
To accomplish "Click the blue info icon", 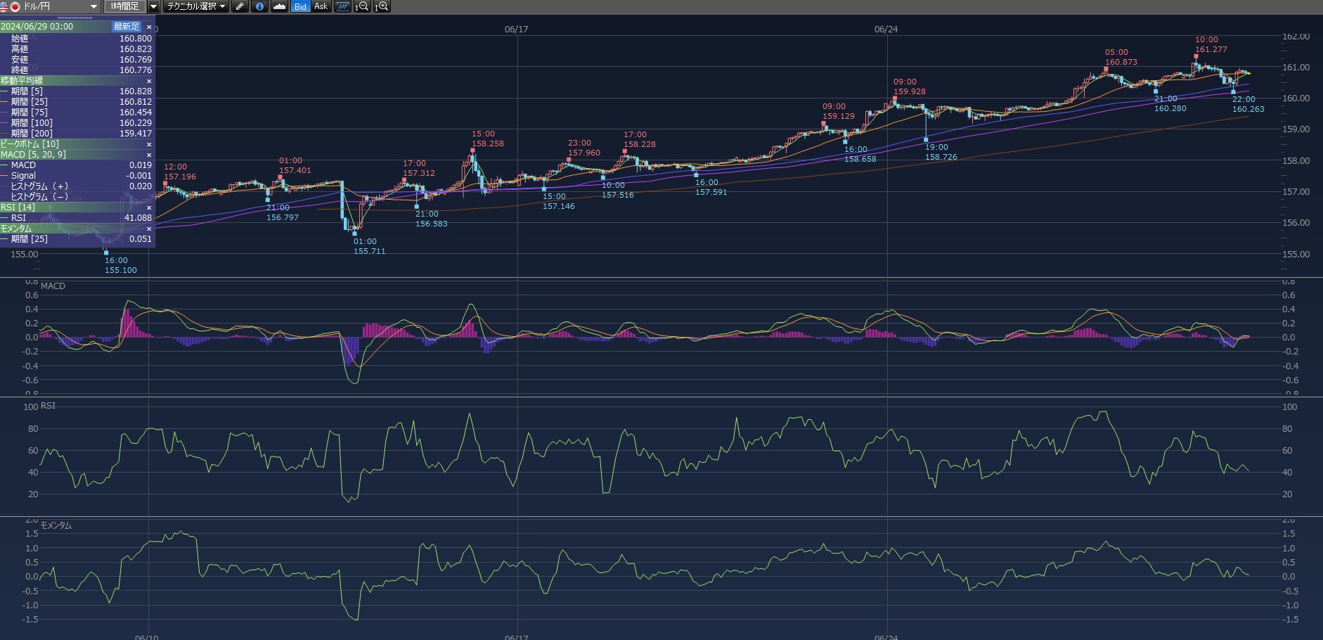I will point(259,6).
